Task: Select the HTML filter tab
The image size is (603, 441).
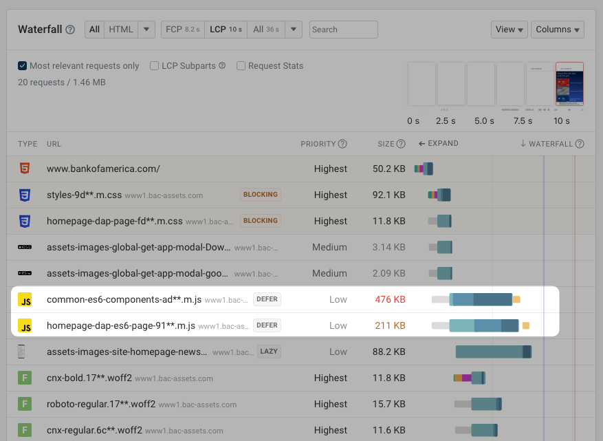Action: (121, 30)
